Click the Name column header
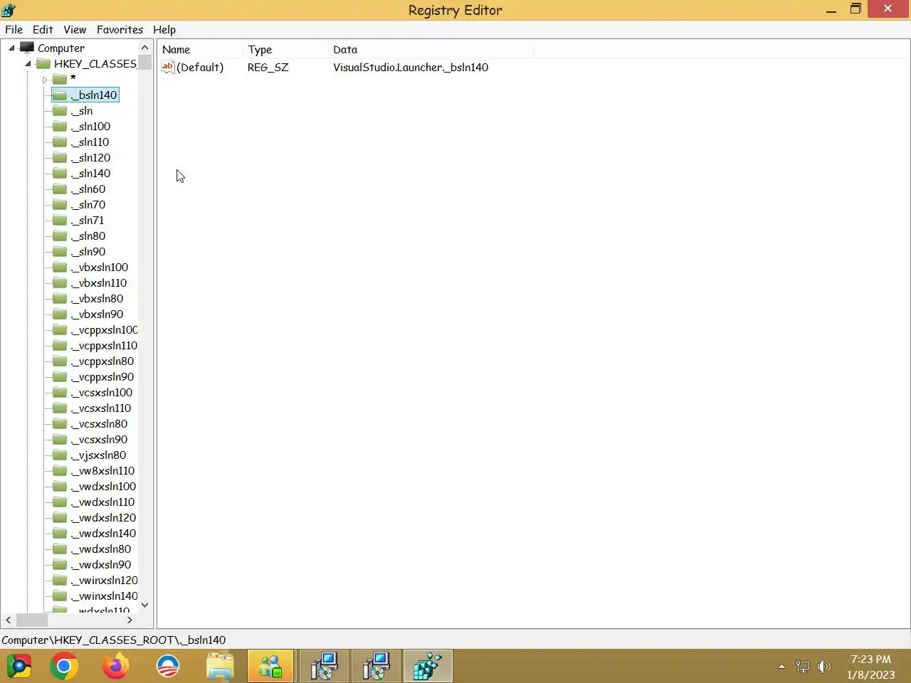The height and width of the screenshot is (683, 911). coord(201,49)
